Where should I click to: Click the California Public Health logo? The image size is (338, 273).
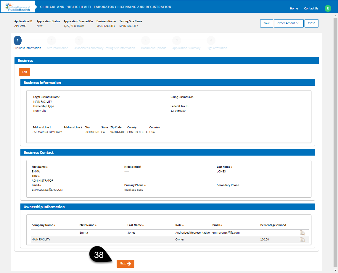coord(18,7)
